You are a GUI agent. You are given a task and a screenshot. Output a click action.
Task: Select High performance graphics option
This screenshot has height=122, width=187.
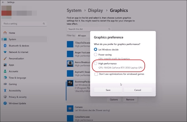click(x=96, y=64)
